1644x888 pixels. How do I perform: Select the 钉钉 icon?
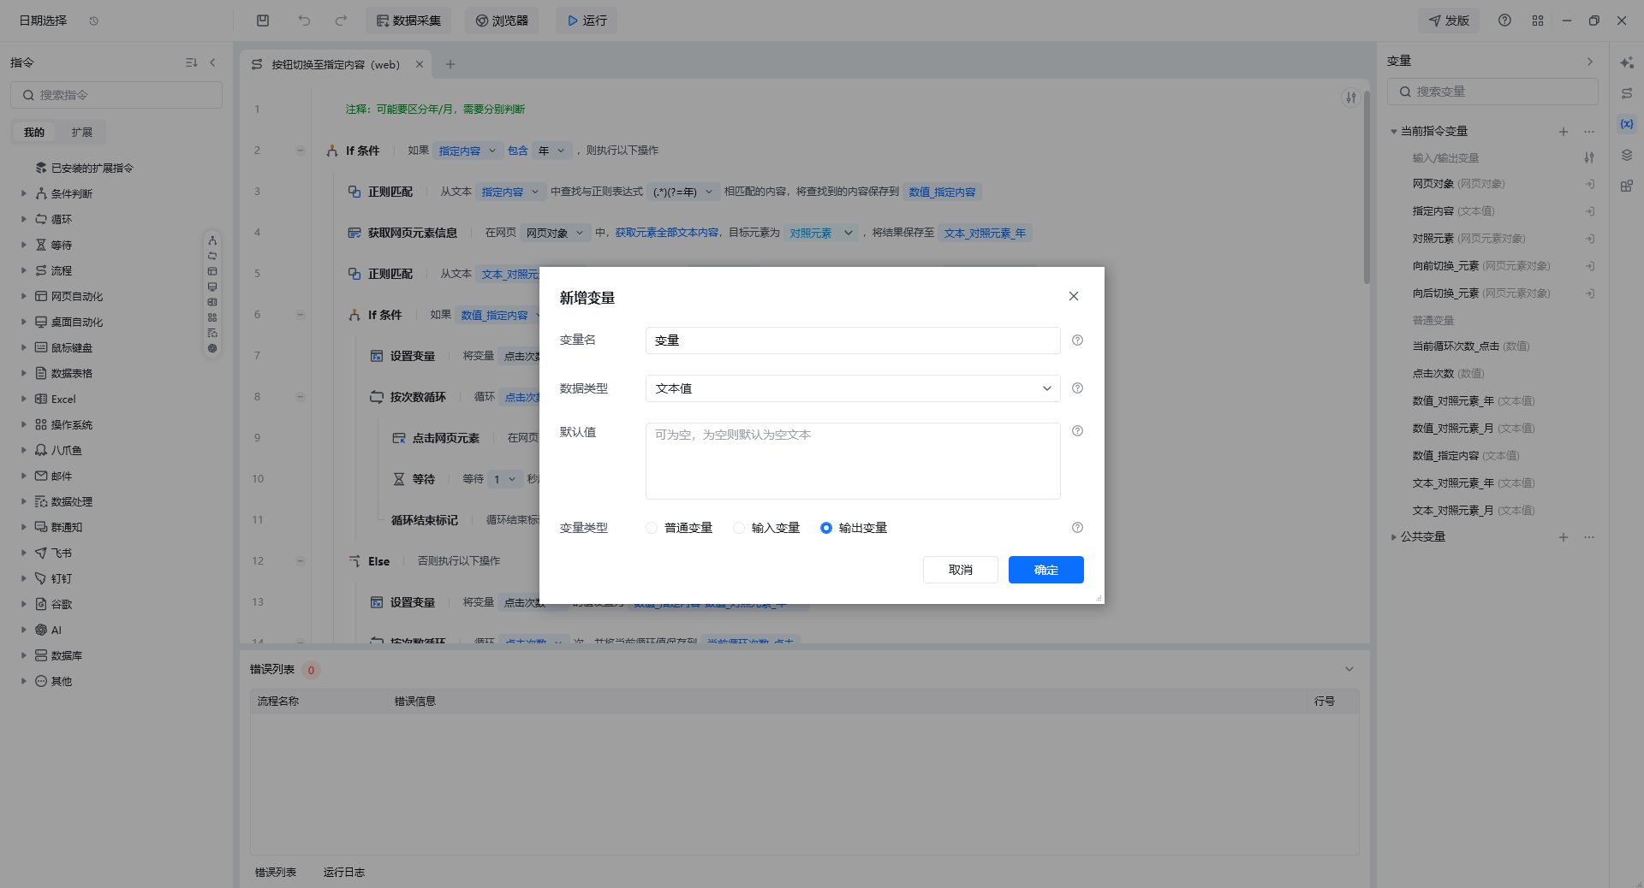click(41, 578)
